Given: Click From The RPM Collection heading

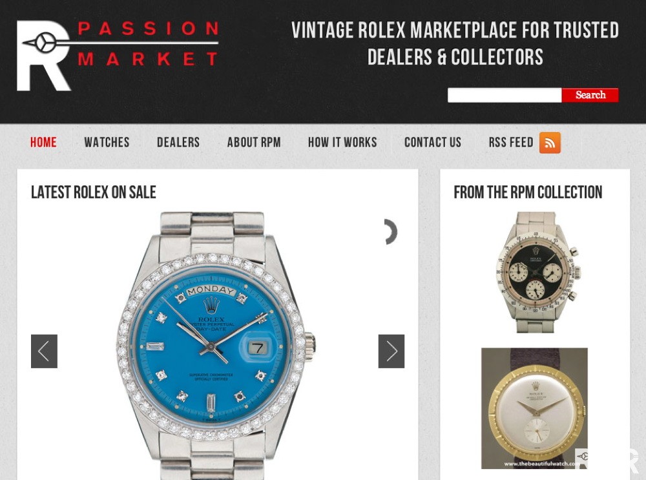Looking at the screenshot, I should (528, 193).
